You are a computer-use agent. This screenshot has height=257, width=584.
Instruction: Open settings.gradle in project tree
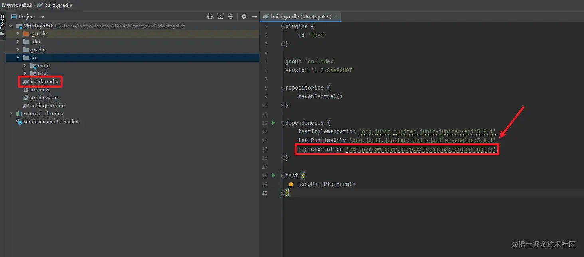[47, 106]
